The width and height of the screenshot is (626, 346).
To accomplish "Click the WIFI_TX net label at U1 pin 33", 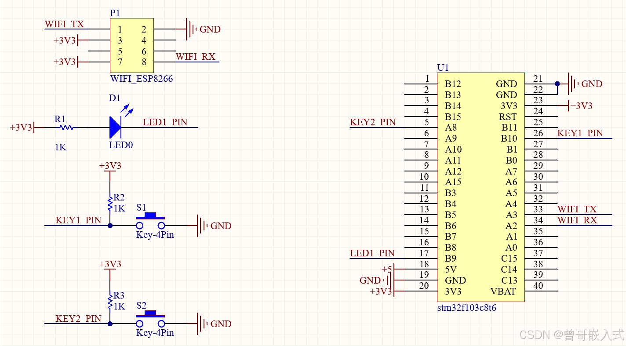I will tap(577, 209).
